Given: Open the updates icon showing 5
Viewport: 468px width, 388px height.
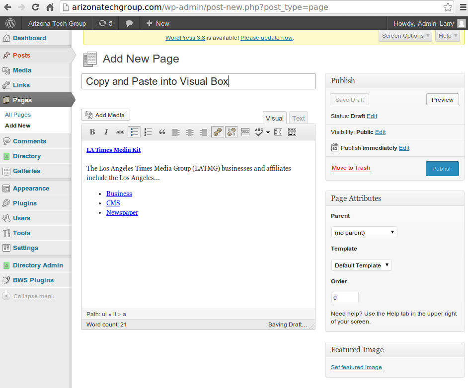Looking at the screenshot, I should tap(106, 23).
